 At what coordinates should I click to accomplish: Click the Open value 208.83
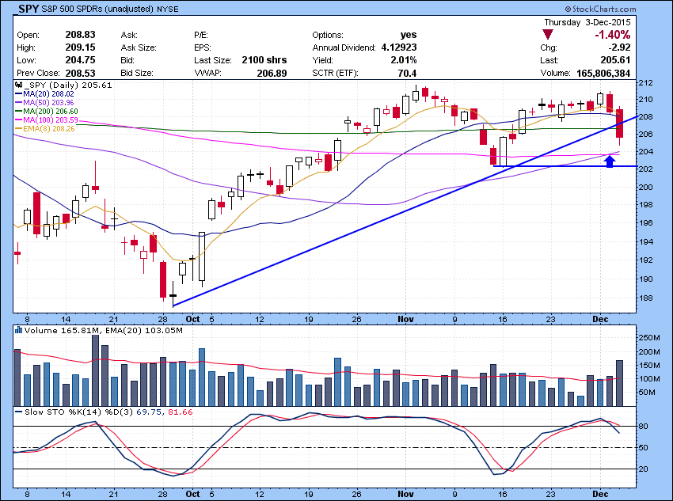point(80,35)
